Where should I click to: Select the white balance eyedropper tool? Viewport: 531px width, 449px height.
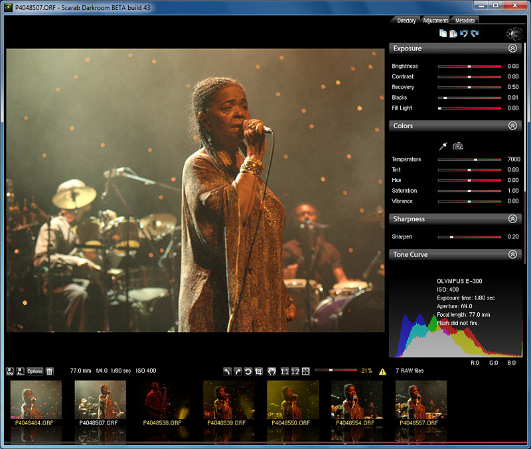(443, 146)
